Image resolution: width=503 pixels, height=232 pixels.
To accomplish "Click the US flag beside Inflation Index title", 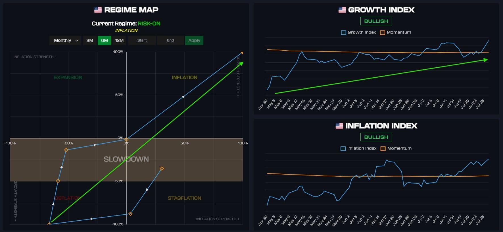I will coord(339,126).
